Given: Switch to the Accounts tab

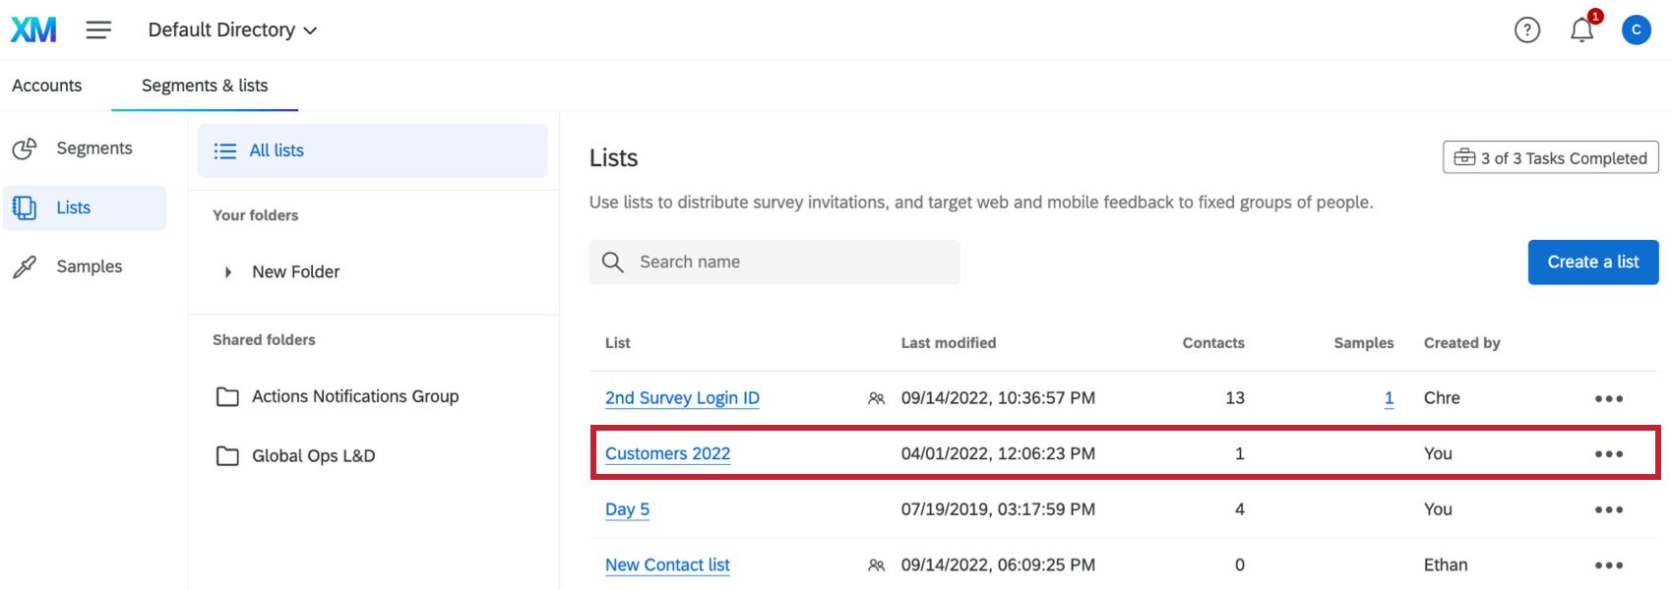Looking at the screenshot, I should tap(47, 86).
